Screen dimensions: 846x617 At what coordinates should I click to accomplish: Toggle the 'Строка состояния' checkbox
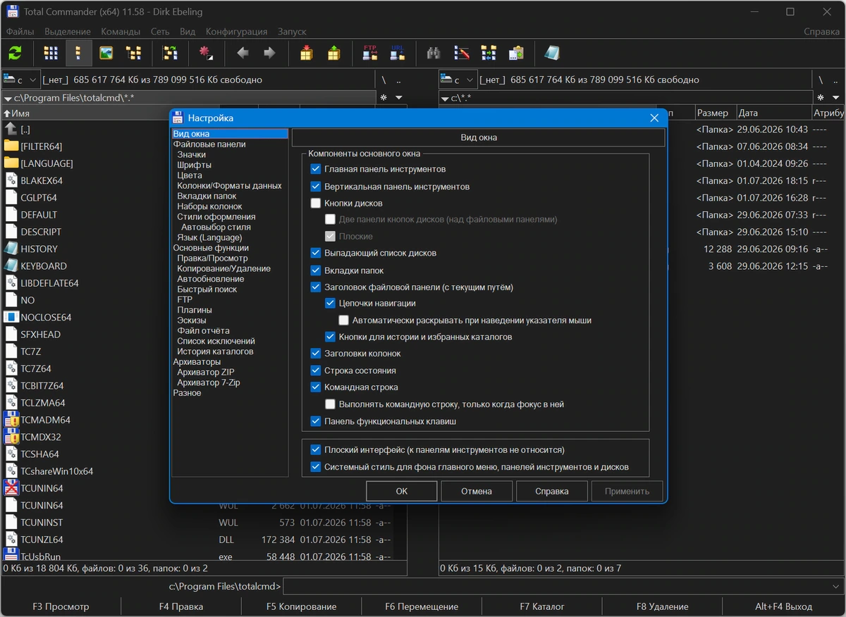(x=315, y=370)
